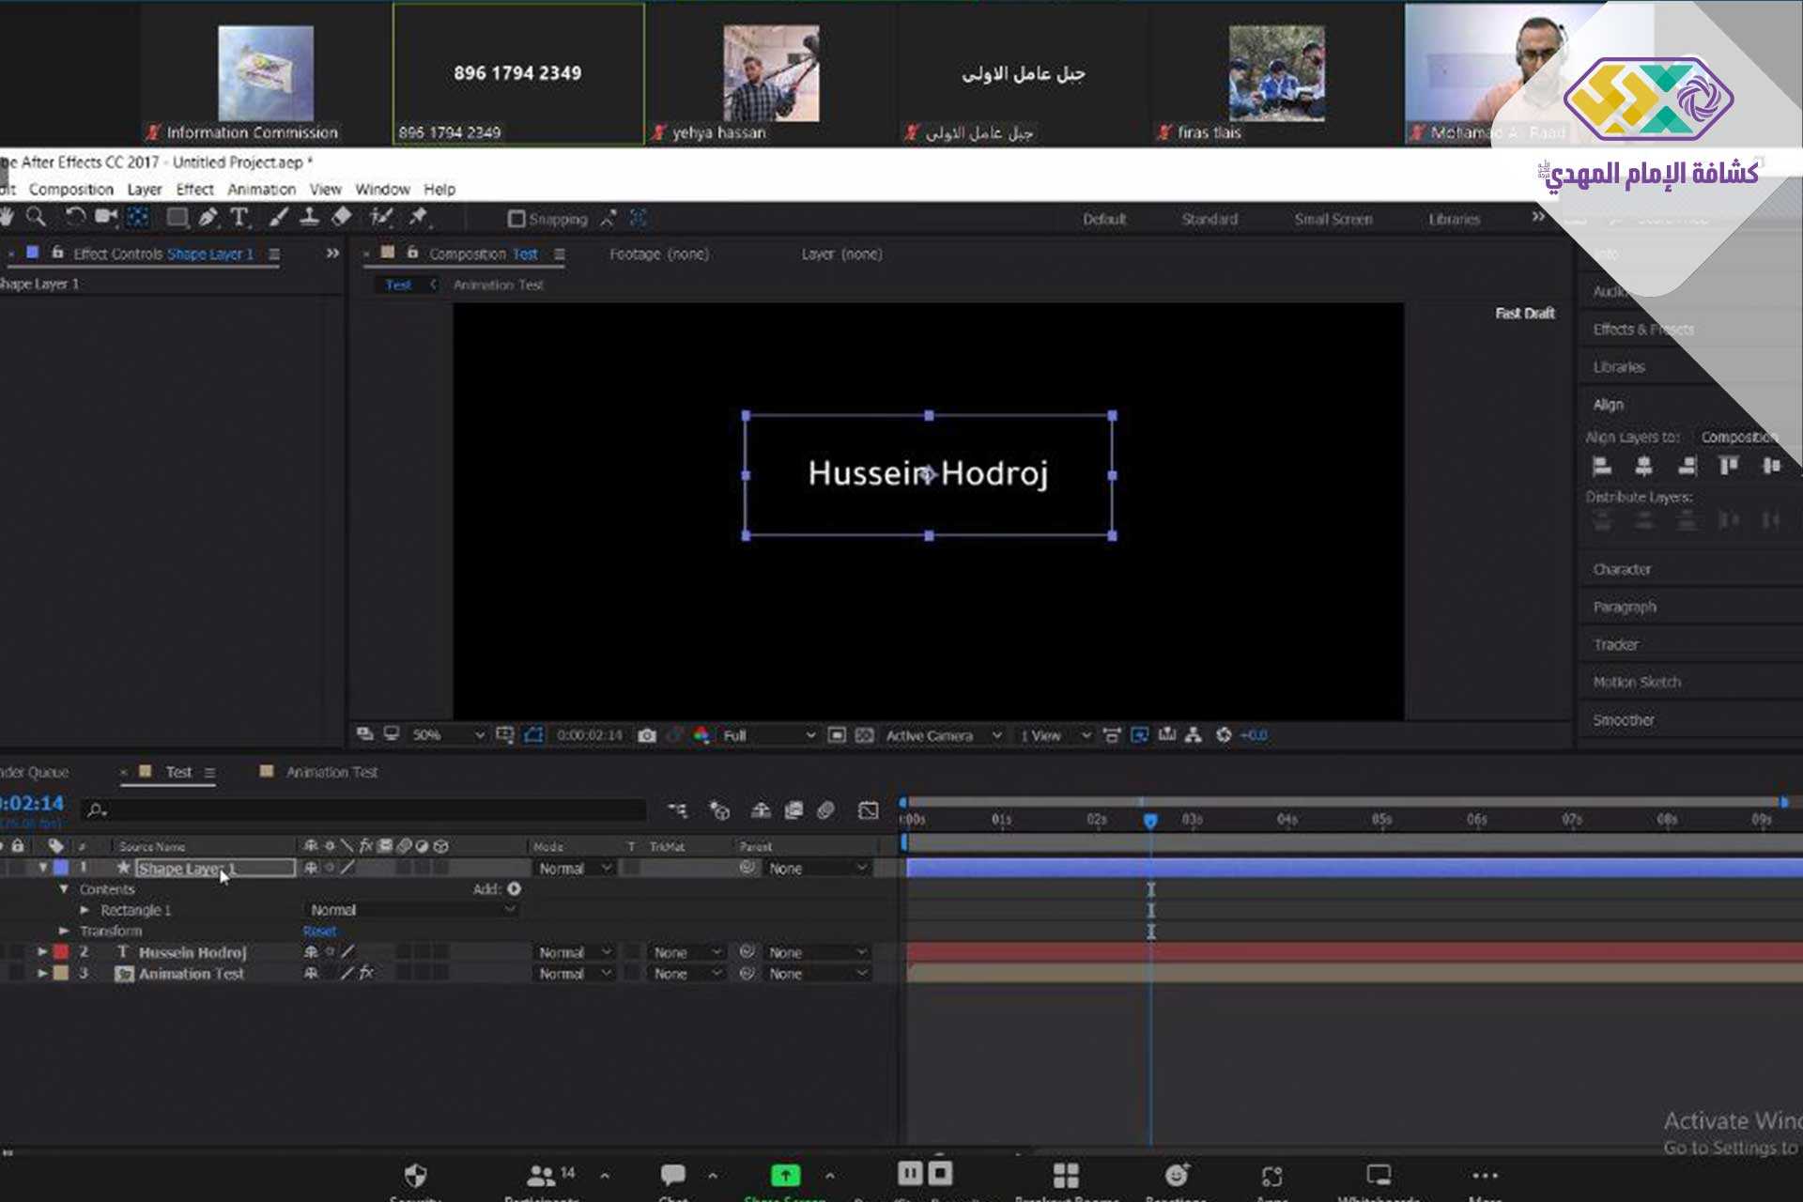Click the Add contents button for Shape Layer
Image resolution: width=1803 pixels, height=1202 pixels.
tap(514, 888)
